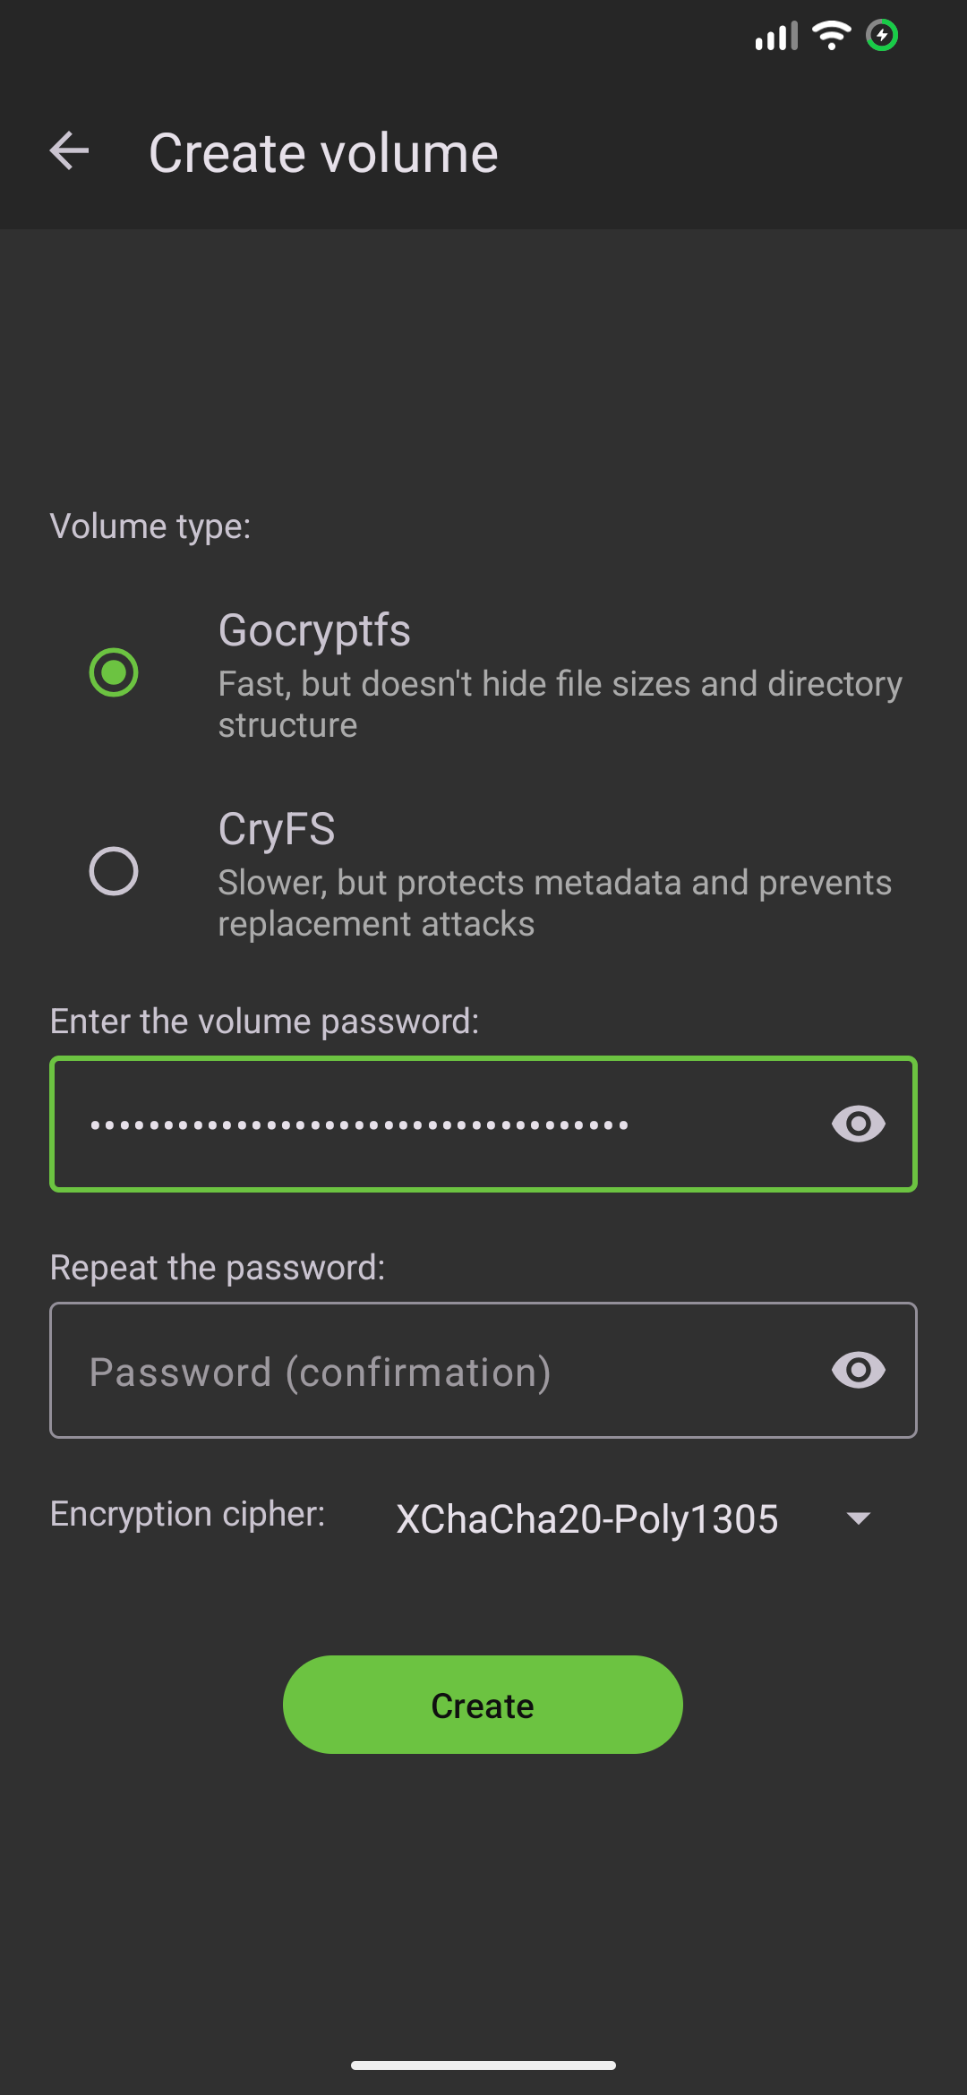Tap the CryFS description about metadata protection
The width and height of the screenshot is (967, 2095).
click(x=554, y=903)
